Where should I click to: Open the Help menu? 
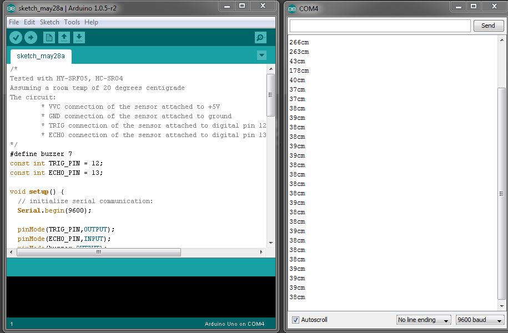pyautogui.click(x=92, y=22)
